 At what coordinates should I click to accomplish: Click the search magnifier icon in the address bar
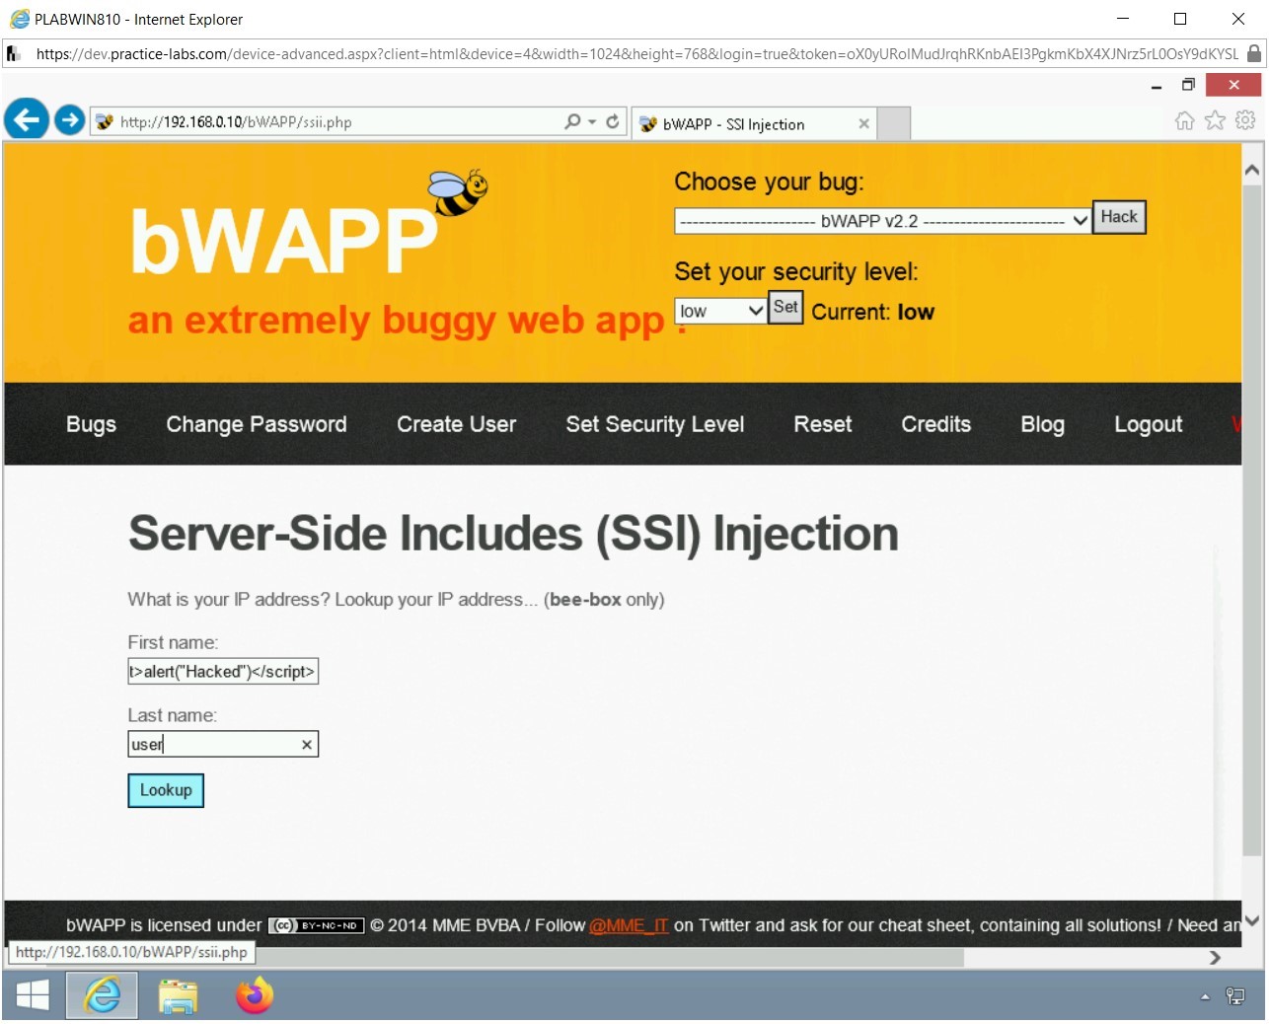click(570, 121)
